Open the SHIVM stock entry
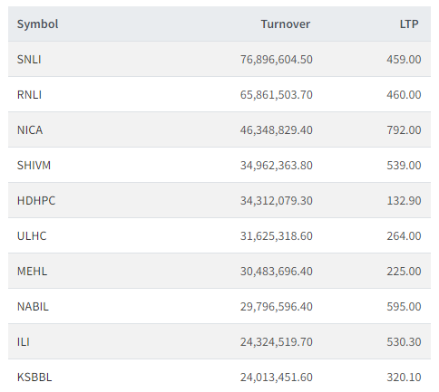Viewport: 439px width, 392px height. pyautogui.click(x=34, y=166)
